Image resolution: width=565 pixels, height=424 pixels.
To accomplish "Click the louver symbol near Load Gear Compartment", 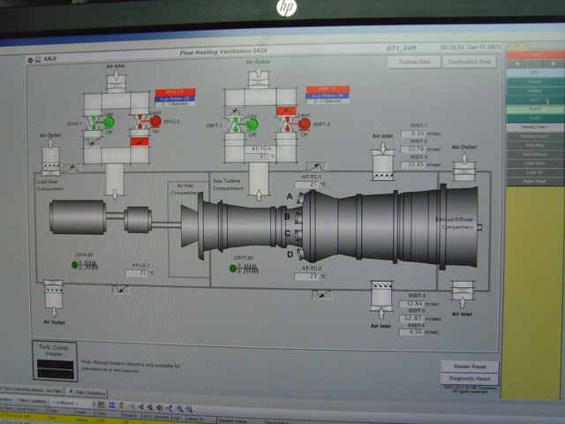I will click(x=72, y=168).
